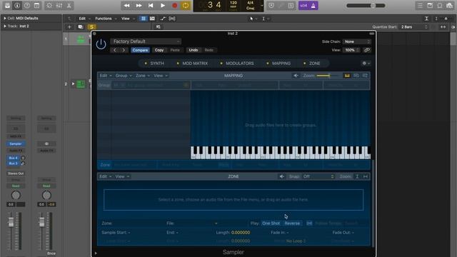Image resolution: width=457 pixels, height=257 pixels.
Task: Open the media Browsers button
Action: click(449, 6)
